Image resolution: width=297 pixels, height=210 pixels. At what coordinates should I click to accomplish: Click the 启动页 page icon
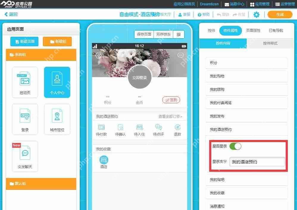tap(25, 82)
